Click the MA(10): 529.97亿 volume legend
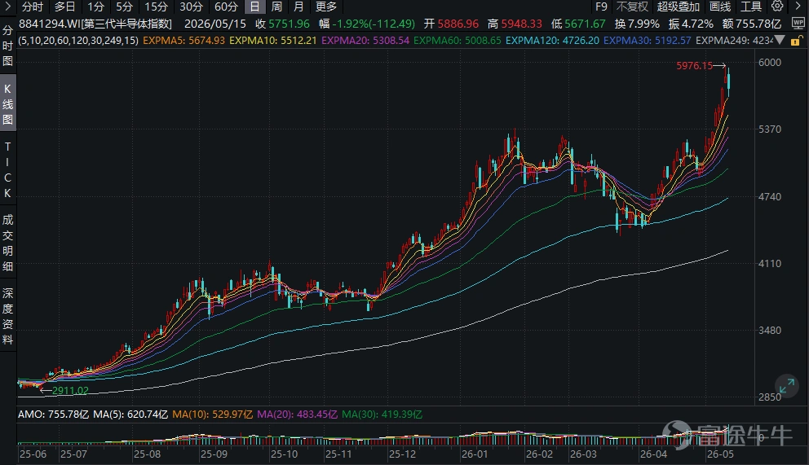Image resolution: width=809 pixels, height=465 pixels. coord(213,415)
